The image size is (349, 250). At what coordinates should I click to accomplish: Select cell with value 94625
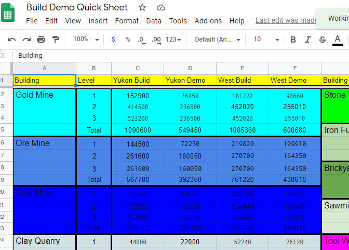point(190,193)
